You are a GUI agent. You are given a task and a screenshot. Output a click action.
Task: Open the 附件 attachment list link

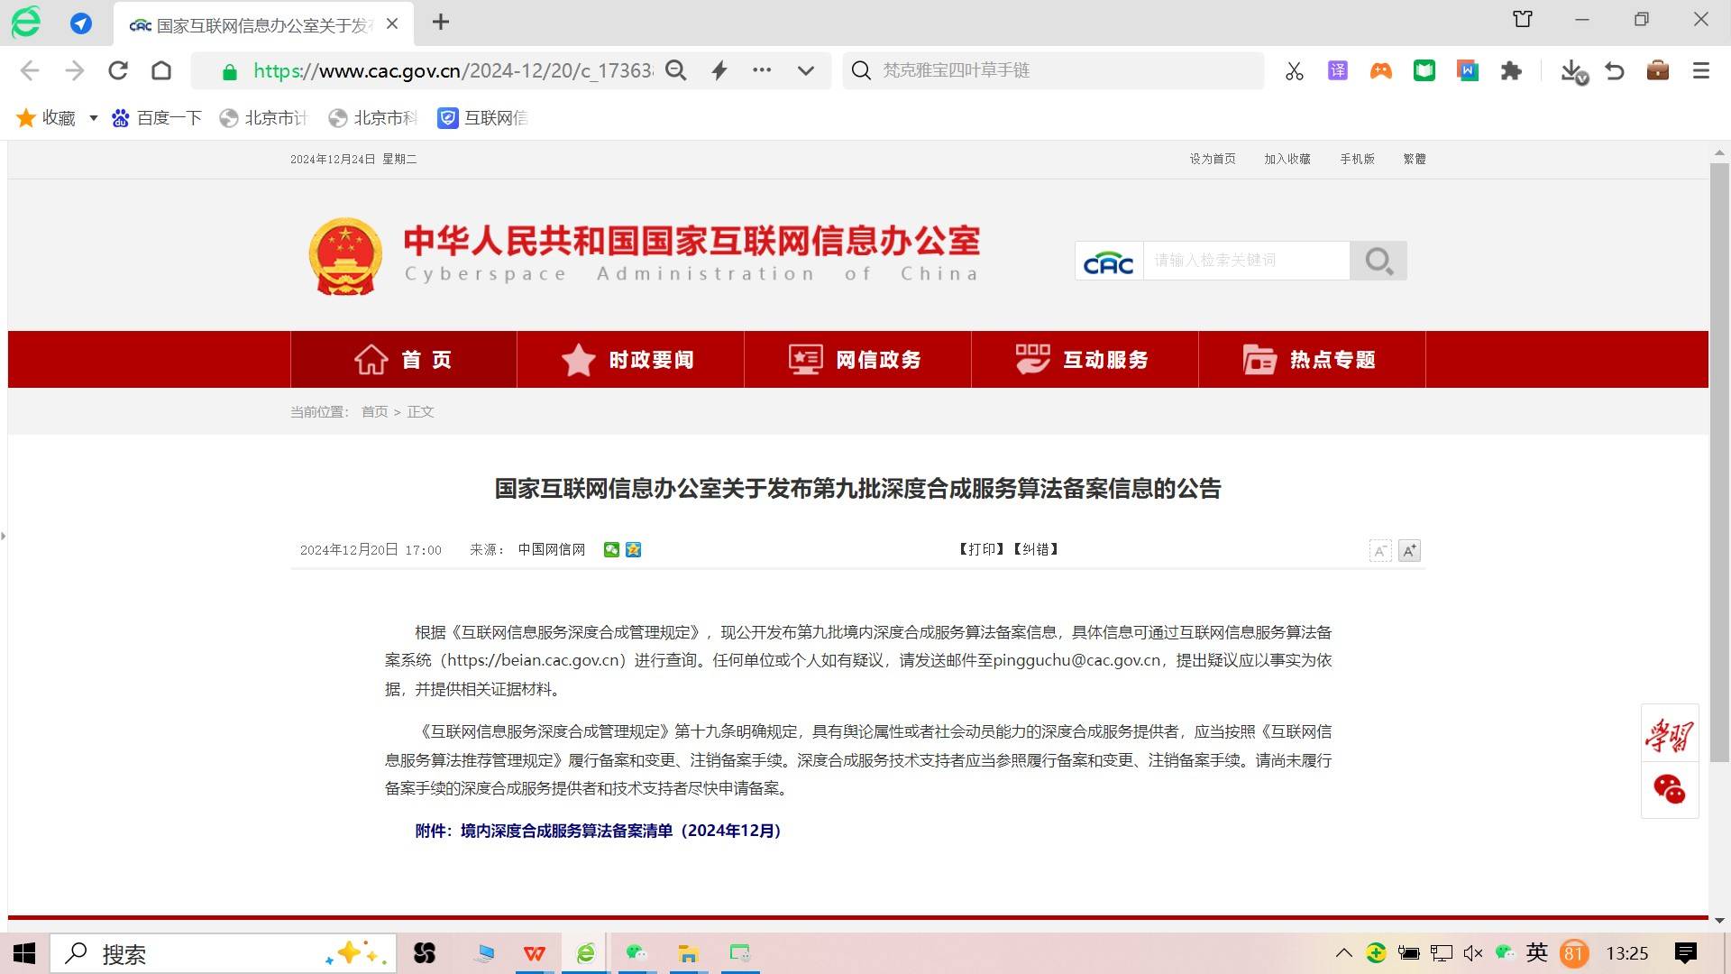click(598, 831)
